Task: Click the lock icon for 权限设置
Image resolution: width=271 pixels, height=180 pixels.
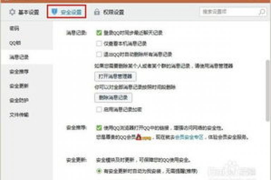Action: 97,12
